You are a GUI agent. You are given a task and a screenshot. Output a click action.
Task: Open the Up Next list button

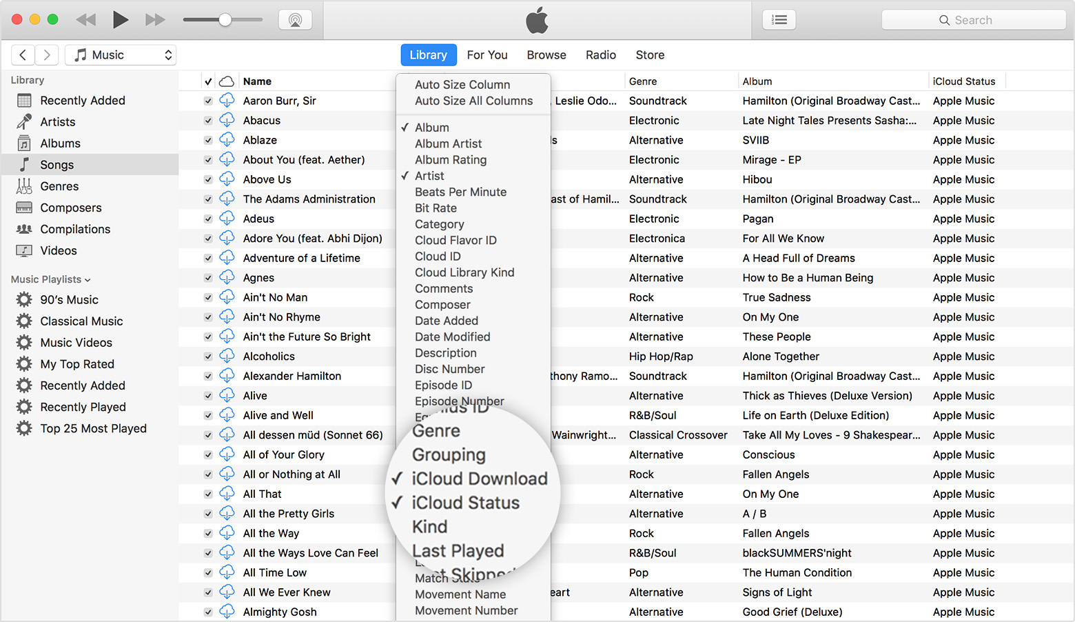(779, 20)
